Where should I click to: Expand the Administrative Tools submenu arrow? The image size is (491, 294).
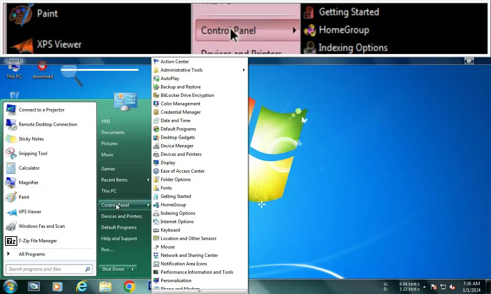coord(244,70)
